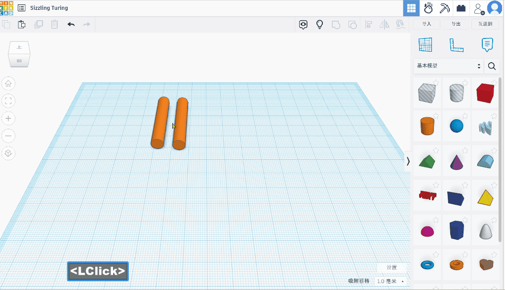This screenshot has width=505, height=290.
Task: Click the Paste clipboard icon
Action: click(22, 25)
